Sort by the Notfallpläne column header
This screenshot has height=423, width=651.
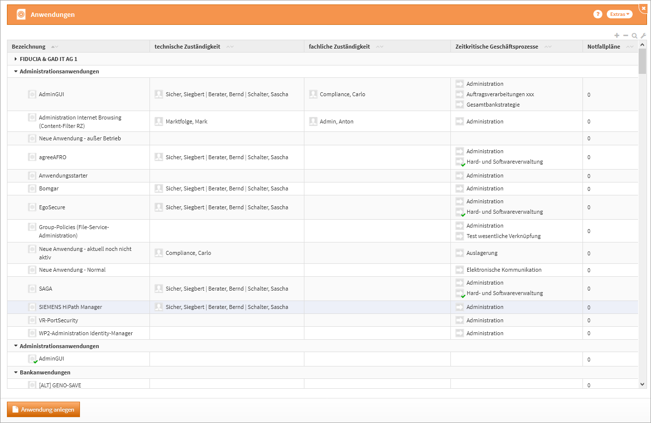click(603, 47)
